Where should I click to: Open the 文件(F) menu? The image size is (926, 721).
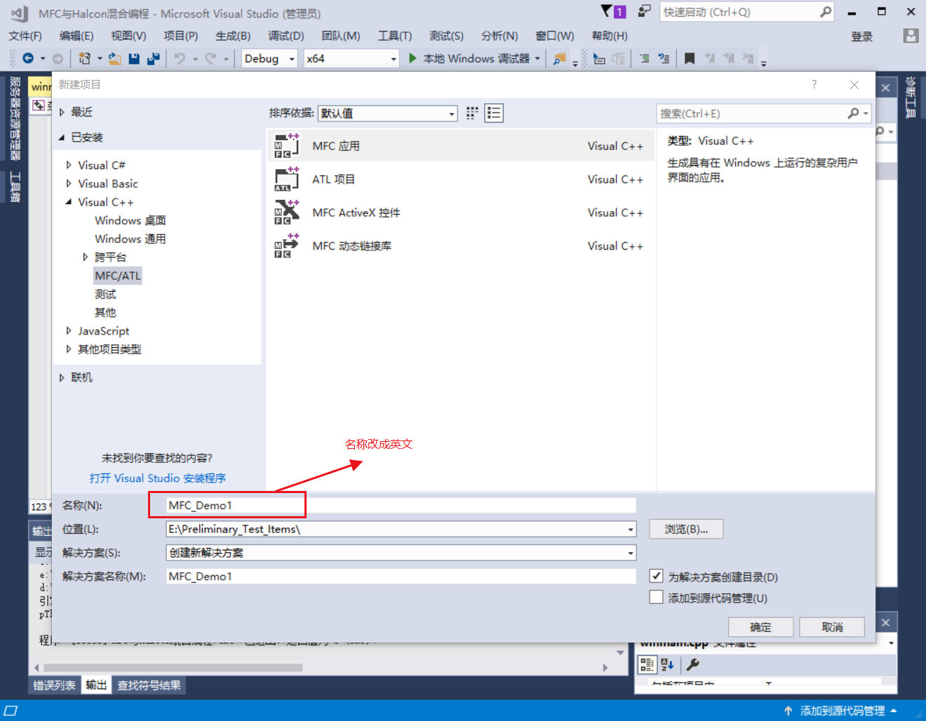[25, 36]
